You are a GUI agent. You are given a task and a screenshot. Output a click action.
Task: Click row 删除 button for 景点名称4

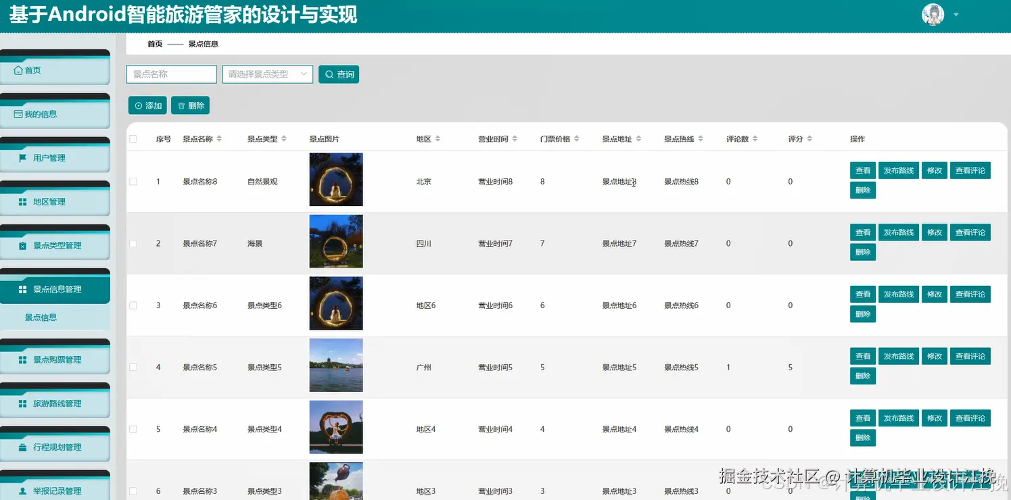863,438
